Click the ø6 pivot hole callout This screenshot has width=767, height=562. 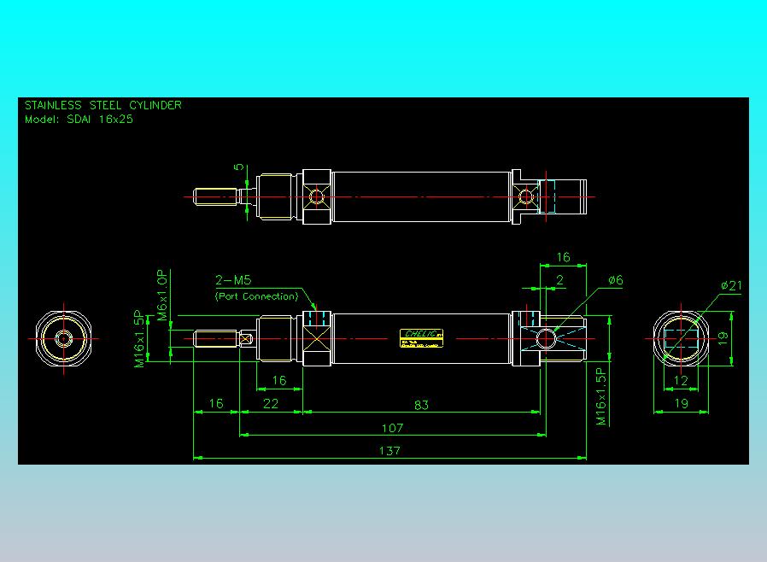(x=616, y=280)
